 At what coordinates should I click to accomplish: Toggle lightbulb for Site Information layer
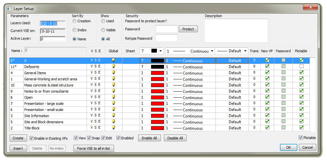pyautogui.click(x=113, y=115)
